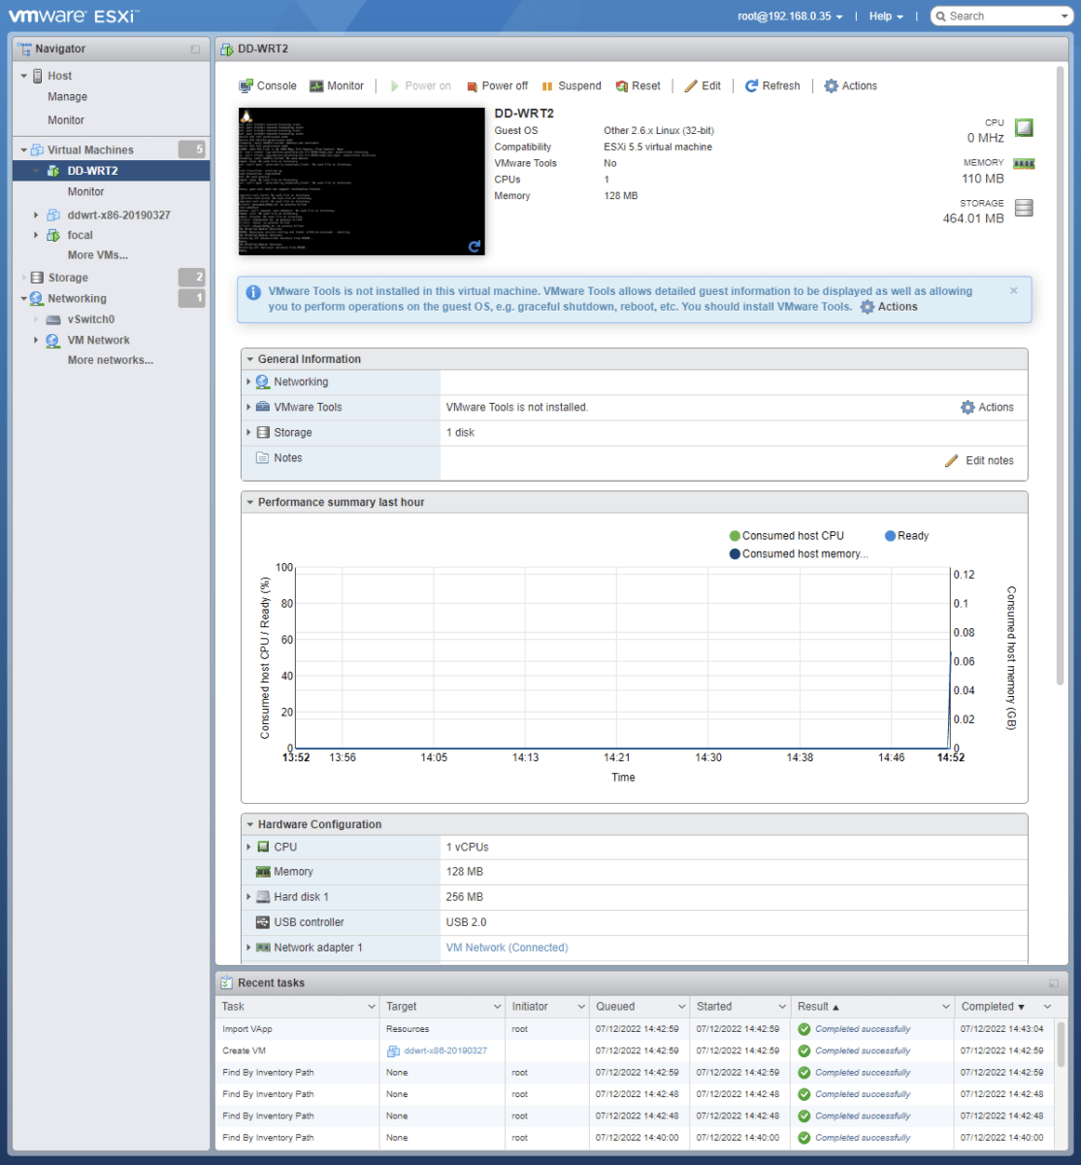Screen dimensions: 1081x1165
Task: Open Actions from the toolbar
Action: click(x=851, y=85)
